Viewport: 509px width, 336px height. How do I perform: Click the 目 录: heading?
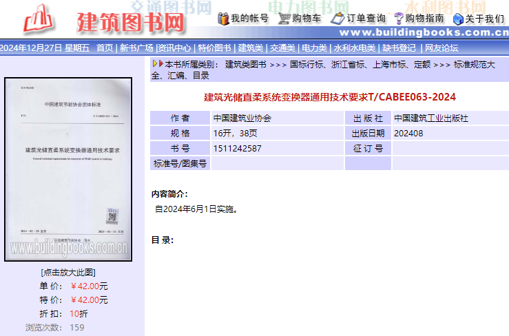click(x=163, y=240)
